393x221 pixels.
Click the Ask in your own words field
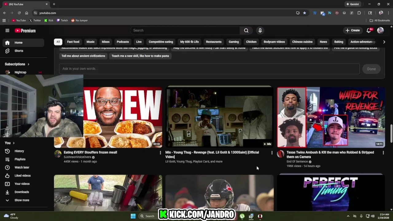point(209,69)
